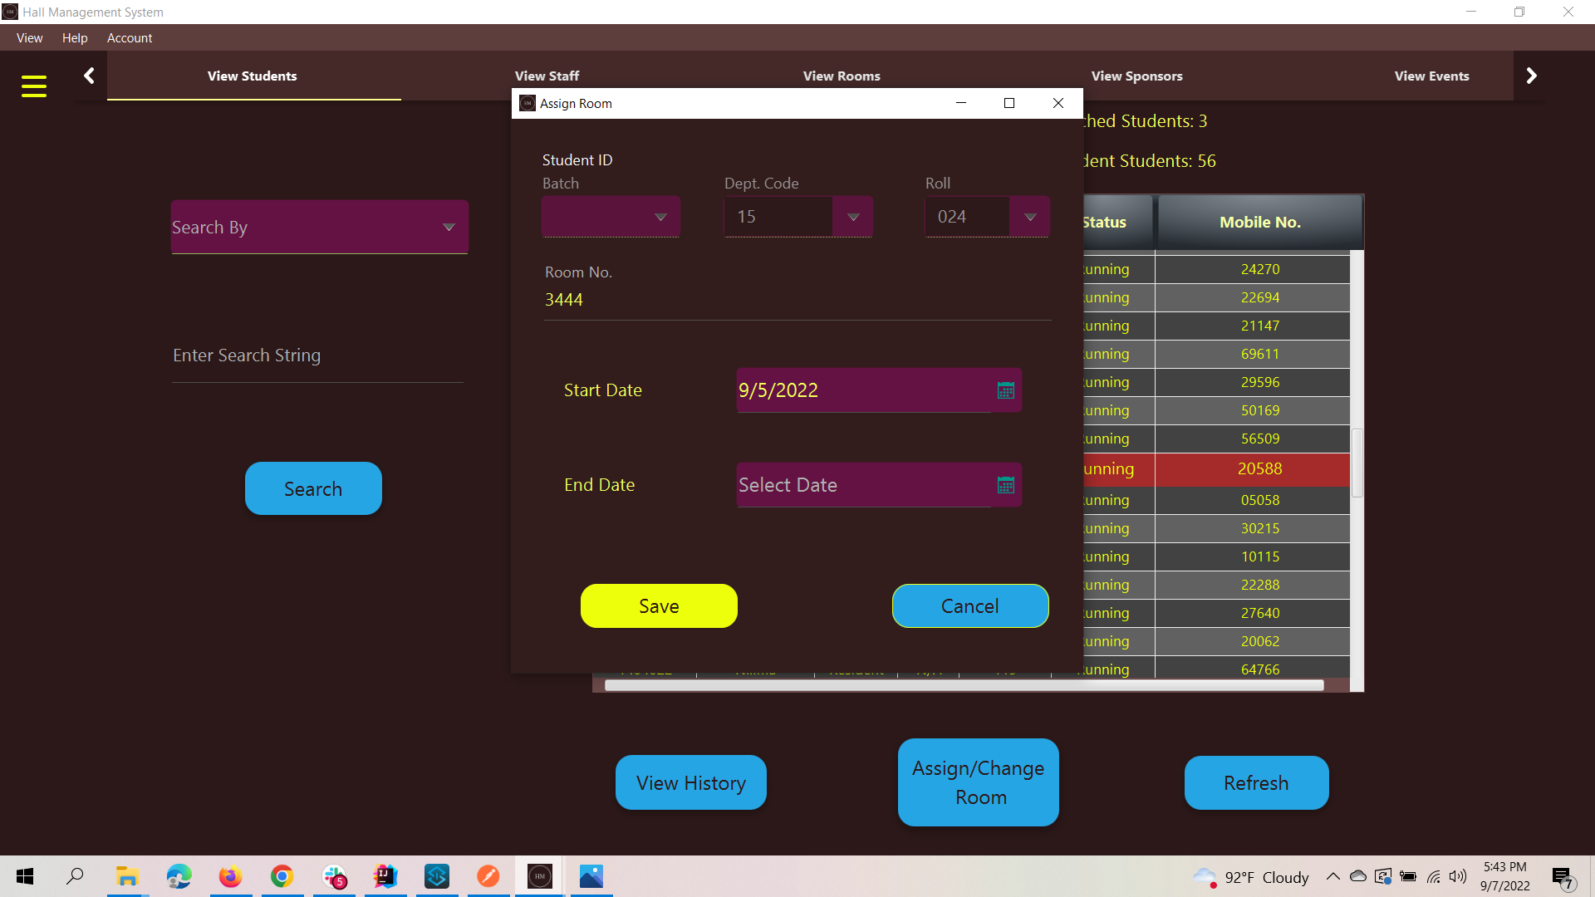This screenshot has width=1595, height=897.
Task: Click the Enter Search String field
Action: 316,355
